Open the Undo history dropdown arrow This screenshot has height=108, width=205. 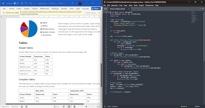(x=28, y=3)
